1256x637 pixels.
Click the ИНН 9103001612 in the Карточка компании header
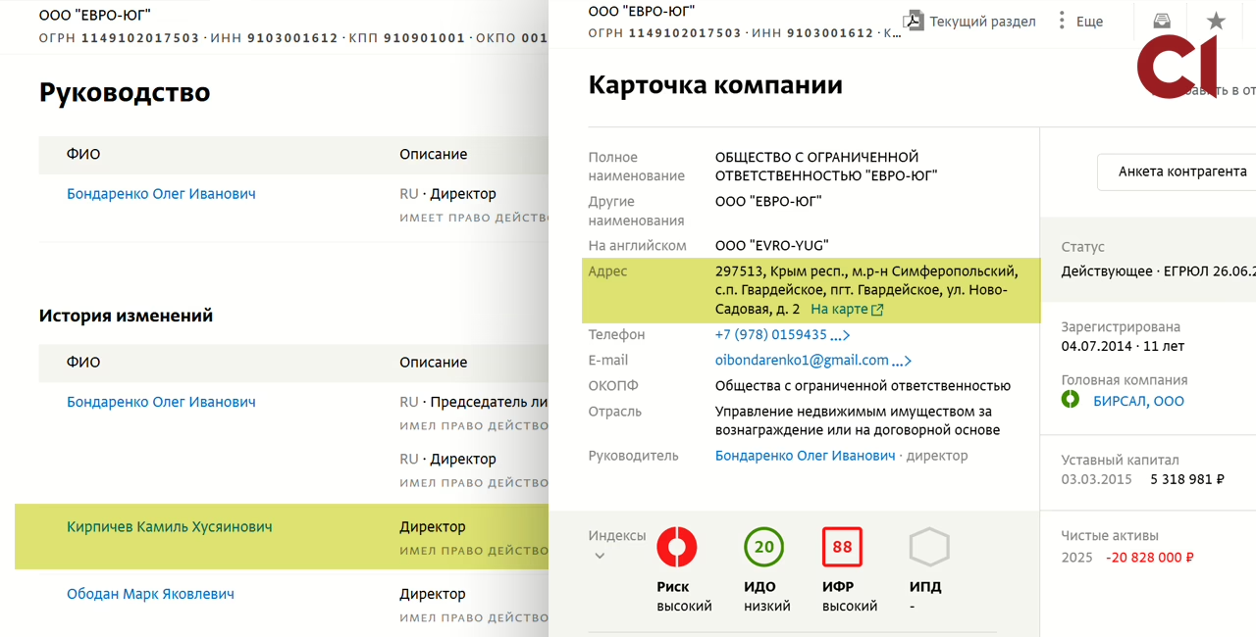(x=812, y=33)
